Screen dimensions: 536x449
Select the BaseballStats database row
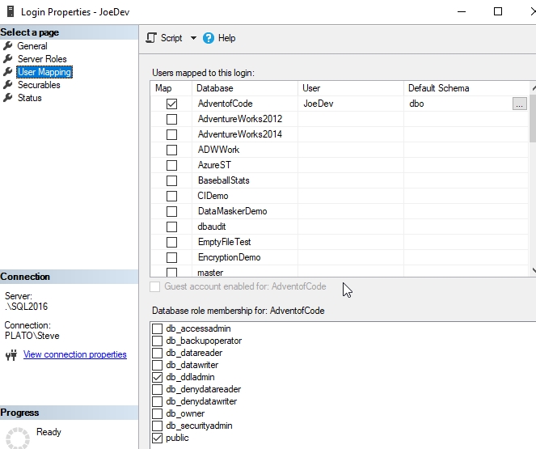coord(223,180)
